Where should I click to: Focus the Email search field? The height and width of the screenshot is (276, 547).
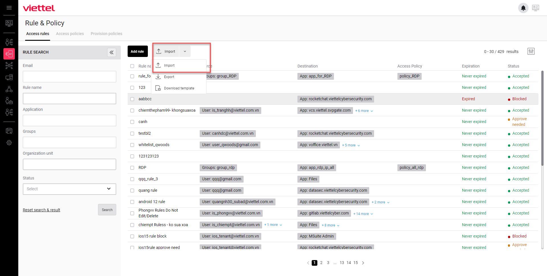(70, 77)
